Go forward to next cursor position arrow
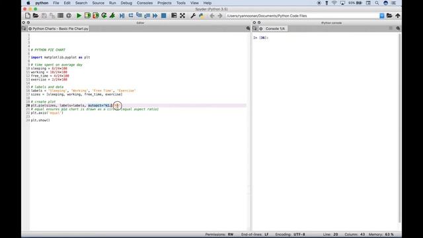 [x=220, y=16]
